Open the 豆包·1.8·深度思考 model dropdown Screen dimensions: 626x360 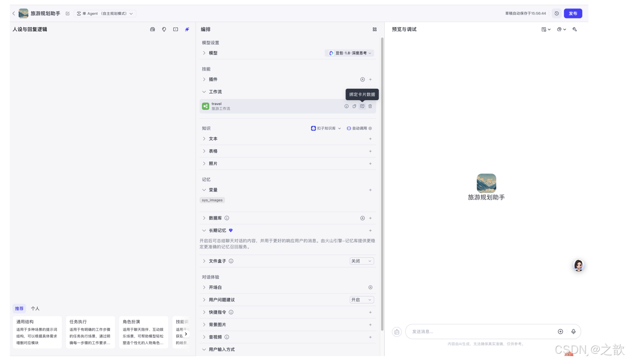coord(349,53)
